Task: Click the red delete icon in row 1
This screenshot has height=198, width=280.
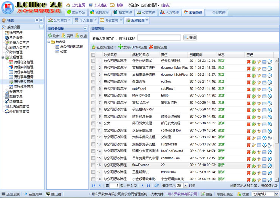Action: tap(249, 61)
